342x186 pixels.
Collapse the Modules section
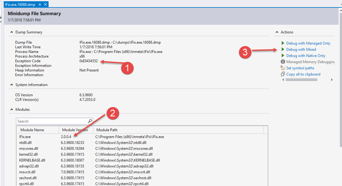tap(11, 110)
